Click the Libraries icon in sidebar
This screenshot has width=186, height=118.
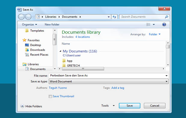pos(24,64)
